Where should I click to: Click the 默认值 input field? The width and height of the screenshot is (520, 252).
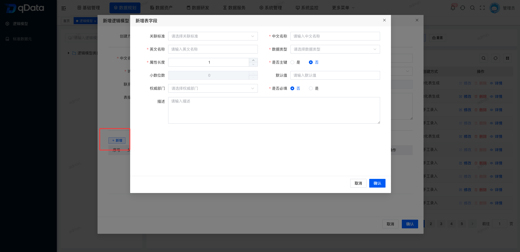coord(335,75)
